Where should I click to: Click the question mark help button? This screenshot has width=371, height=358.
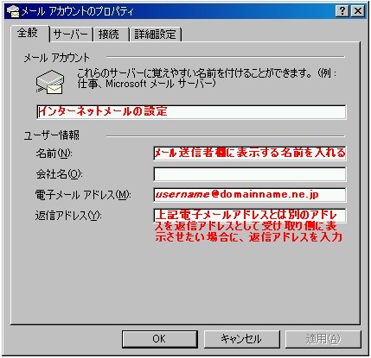[x=342, y=11]
